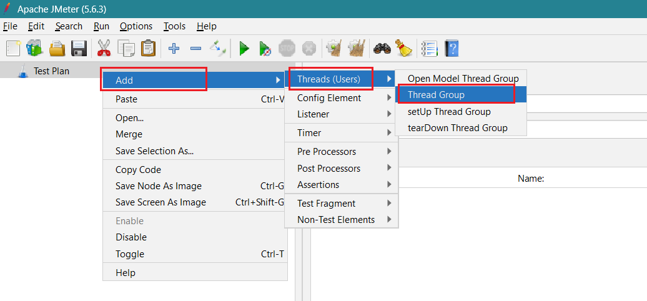The image size is (647, 301).
Task: Open the Options menu
Action: click(136, 26)
